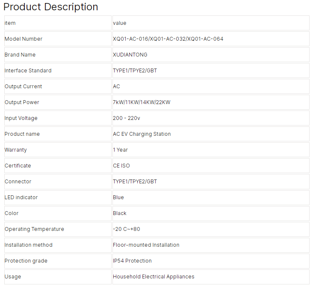The width and height of the screenshot is (313, 287).
Task: Select the Connector row label
Action: [18, 182]
